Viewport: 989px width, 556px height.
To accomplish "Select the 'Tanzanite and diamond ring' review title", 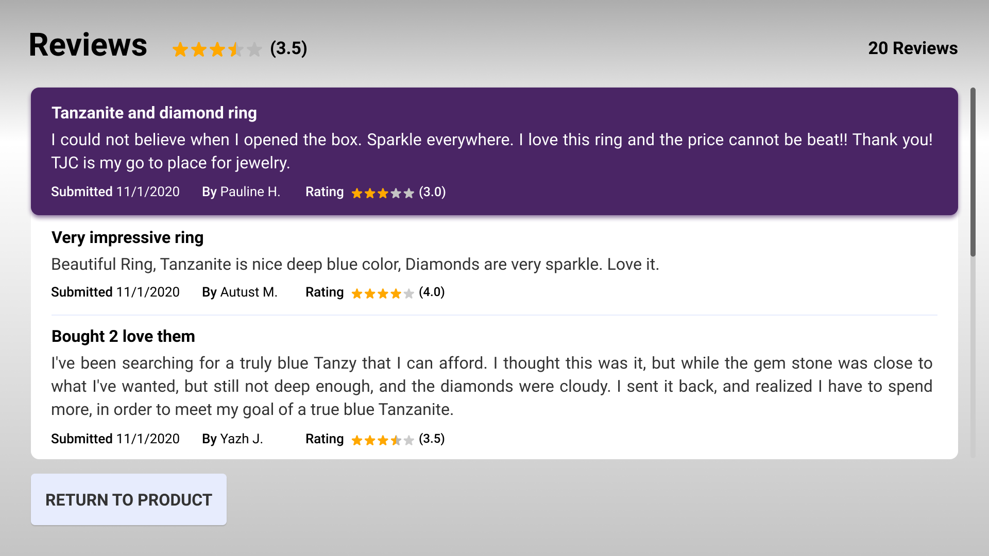I will (154, 113).
